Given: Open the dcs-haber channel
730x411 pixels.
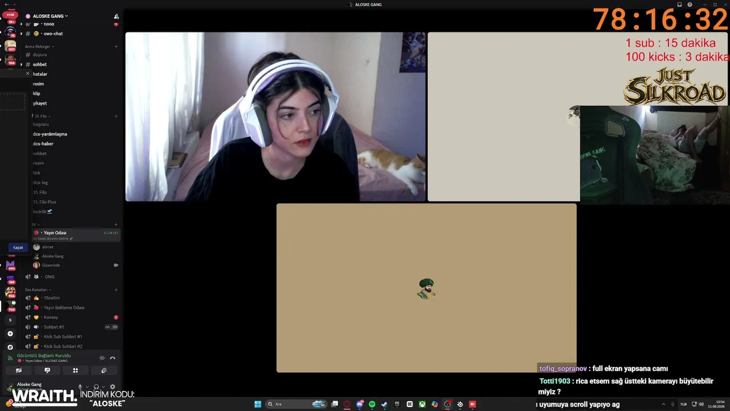Looking at the screenshot, I should tap(43, 144).
